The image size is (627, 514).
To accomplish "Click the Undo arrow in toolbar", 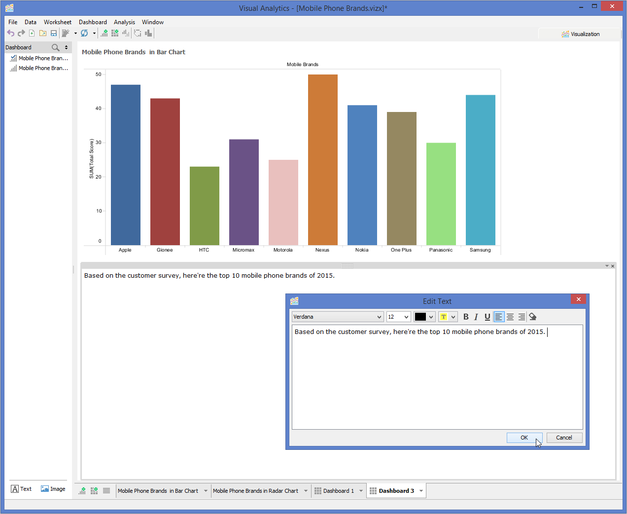I will pos(10,33).
